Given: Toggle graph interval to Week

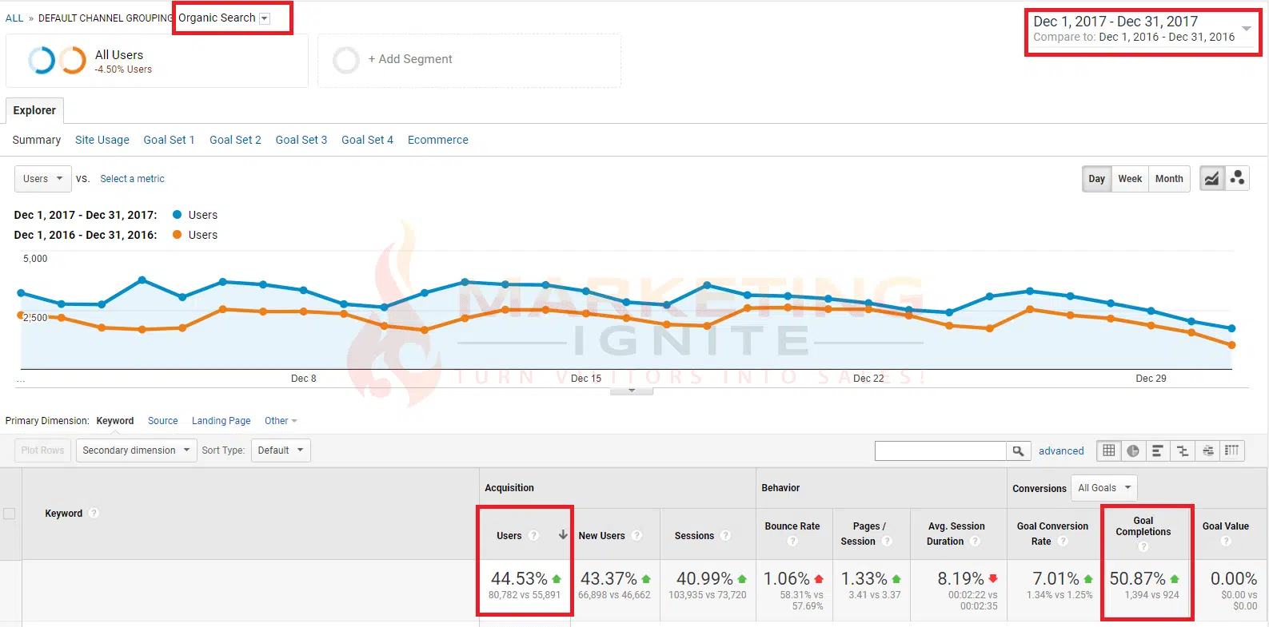Looking at the screenshot, I should [1129, 179].
